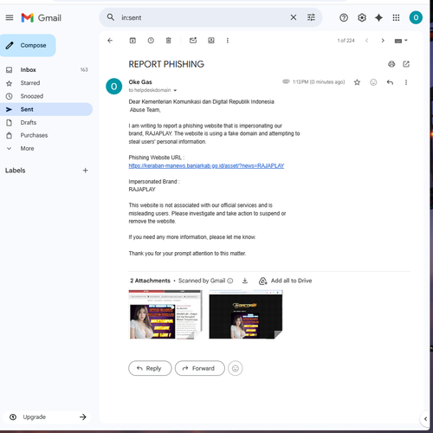Go to the newer message arrow
433x433 pixels.
(x=366, y=41)
